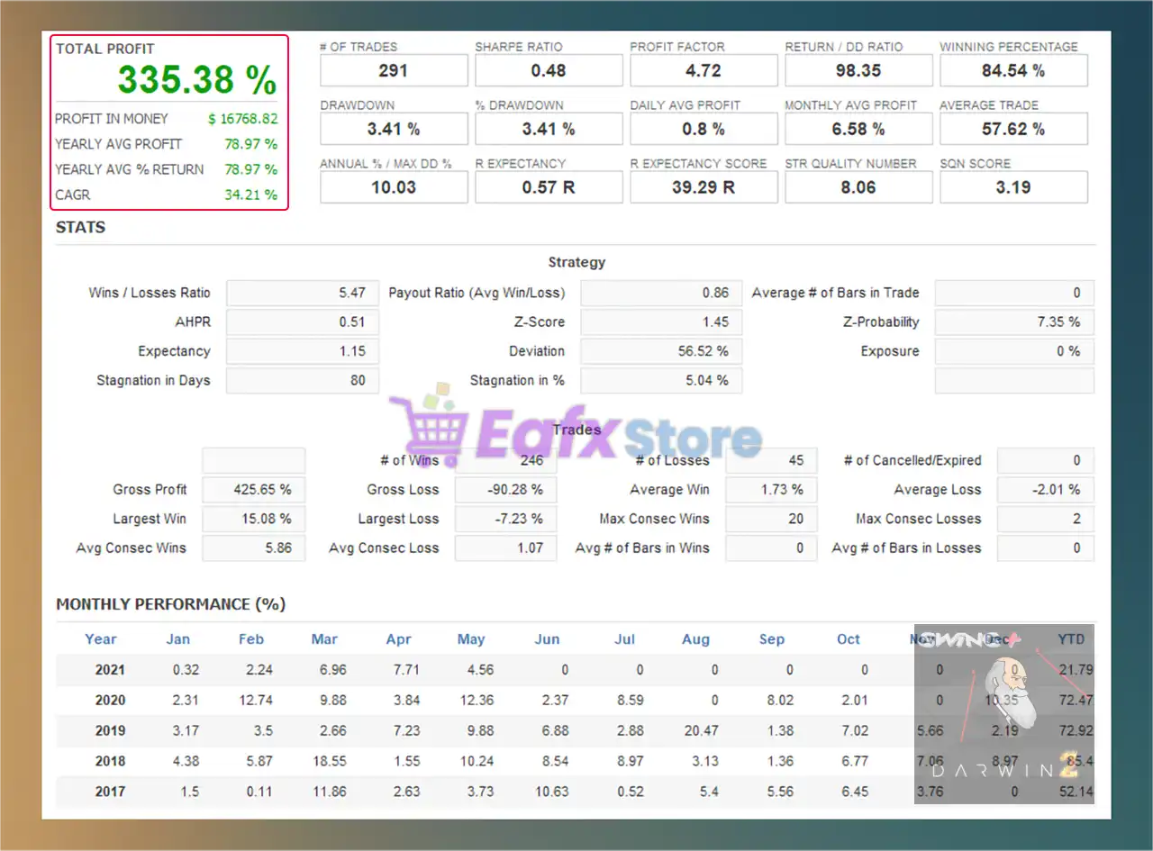Select the Largest Loss field -7.23 %
Image resolution: width=1153 pixels, height=851 pixels.
pos(505,519)
